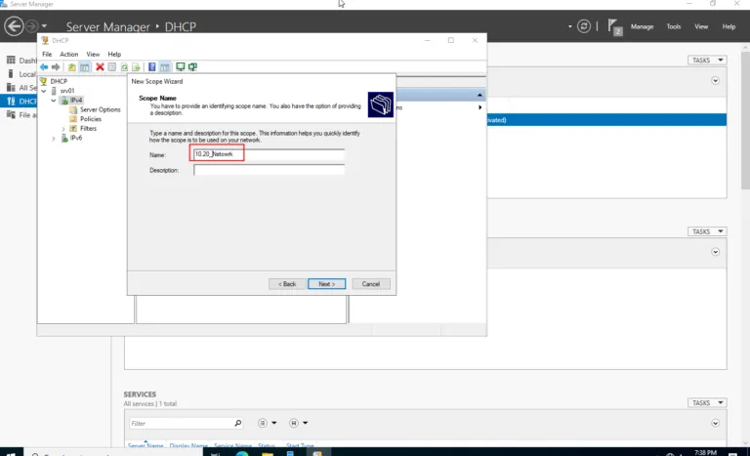Screen dimensions: 750x456
Task: Click the single green monitor icon in DHCP toolbar
Action: (181, 67)
